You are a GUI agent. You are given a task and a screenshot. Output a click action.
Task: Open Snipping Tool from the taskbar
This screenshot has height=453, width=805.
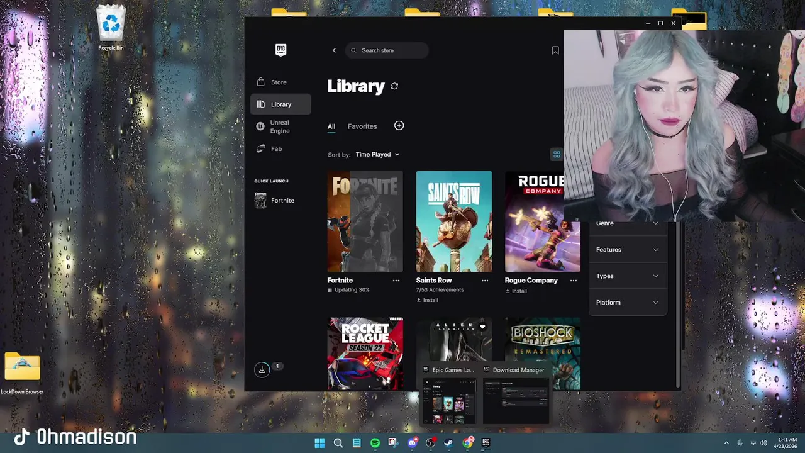point(394,443)
